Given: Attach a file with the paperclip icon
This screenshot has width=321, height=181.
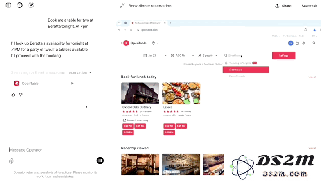Looking at the screenshot, I should click(11, 161).
